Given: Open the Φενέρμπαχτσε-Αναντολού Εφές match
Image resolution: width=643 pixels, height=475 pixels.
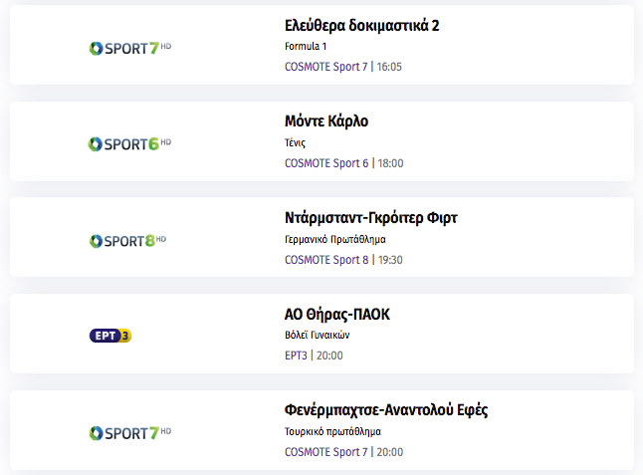Looking at the screenshot, I should [x=386, y=410].
